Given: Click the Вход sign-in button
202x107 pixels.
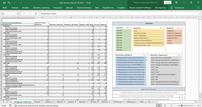Looking at the screenshot, I should click(167, 3).
